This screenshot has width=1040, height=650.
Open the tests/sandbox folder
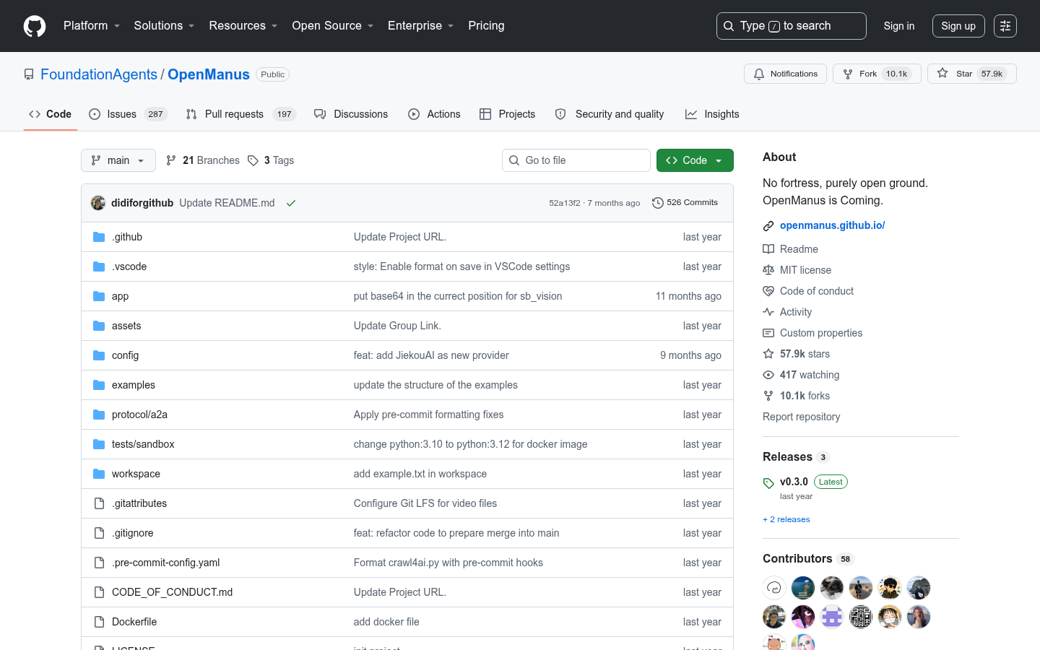[x=143, y=444]
